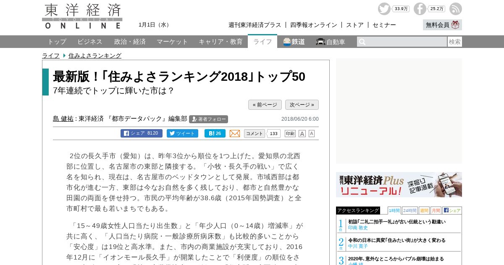Screen dimensions: 504x265
Task: Click the 住みよさランキング breadcrumb link
Action: click(95, 56)
